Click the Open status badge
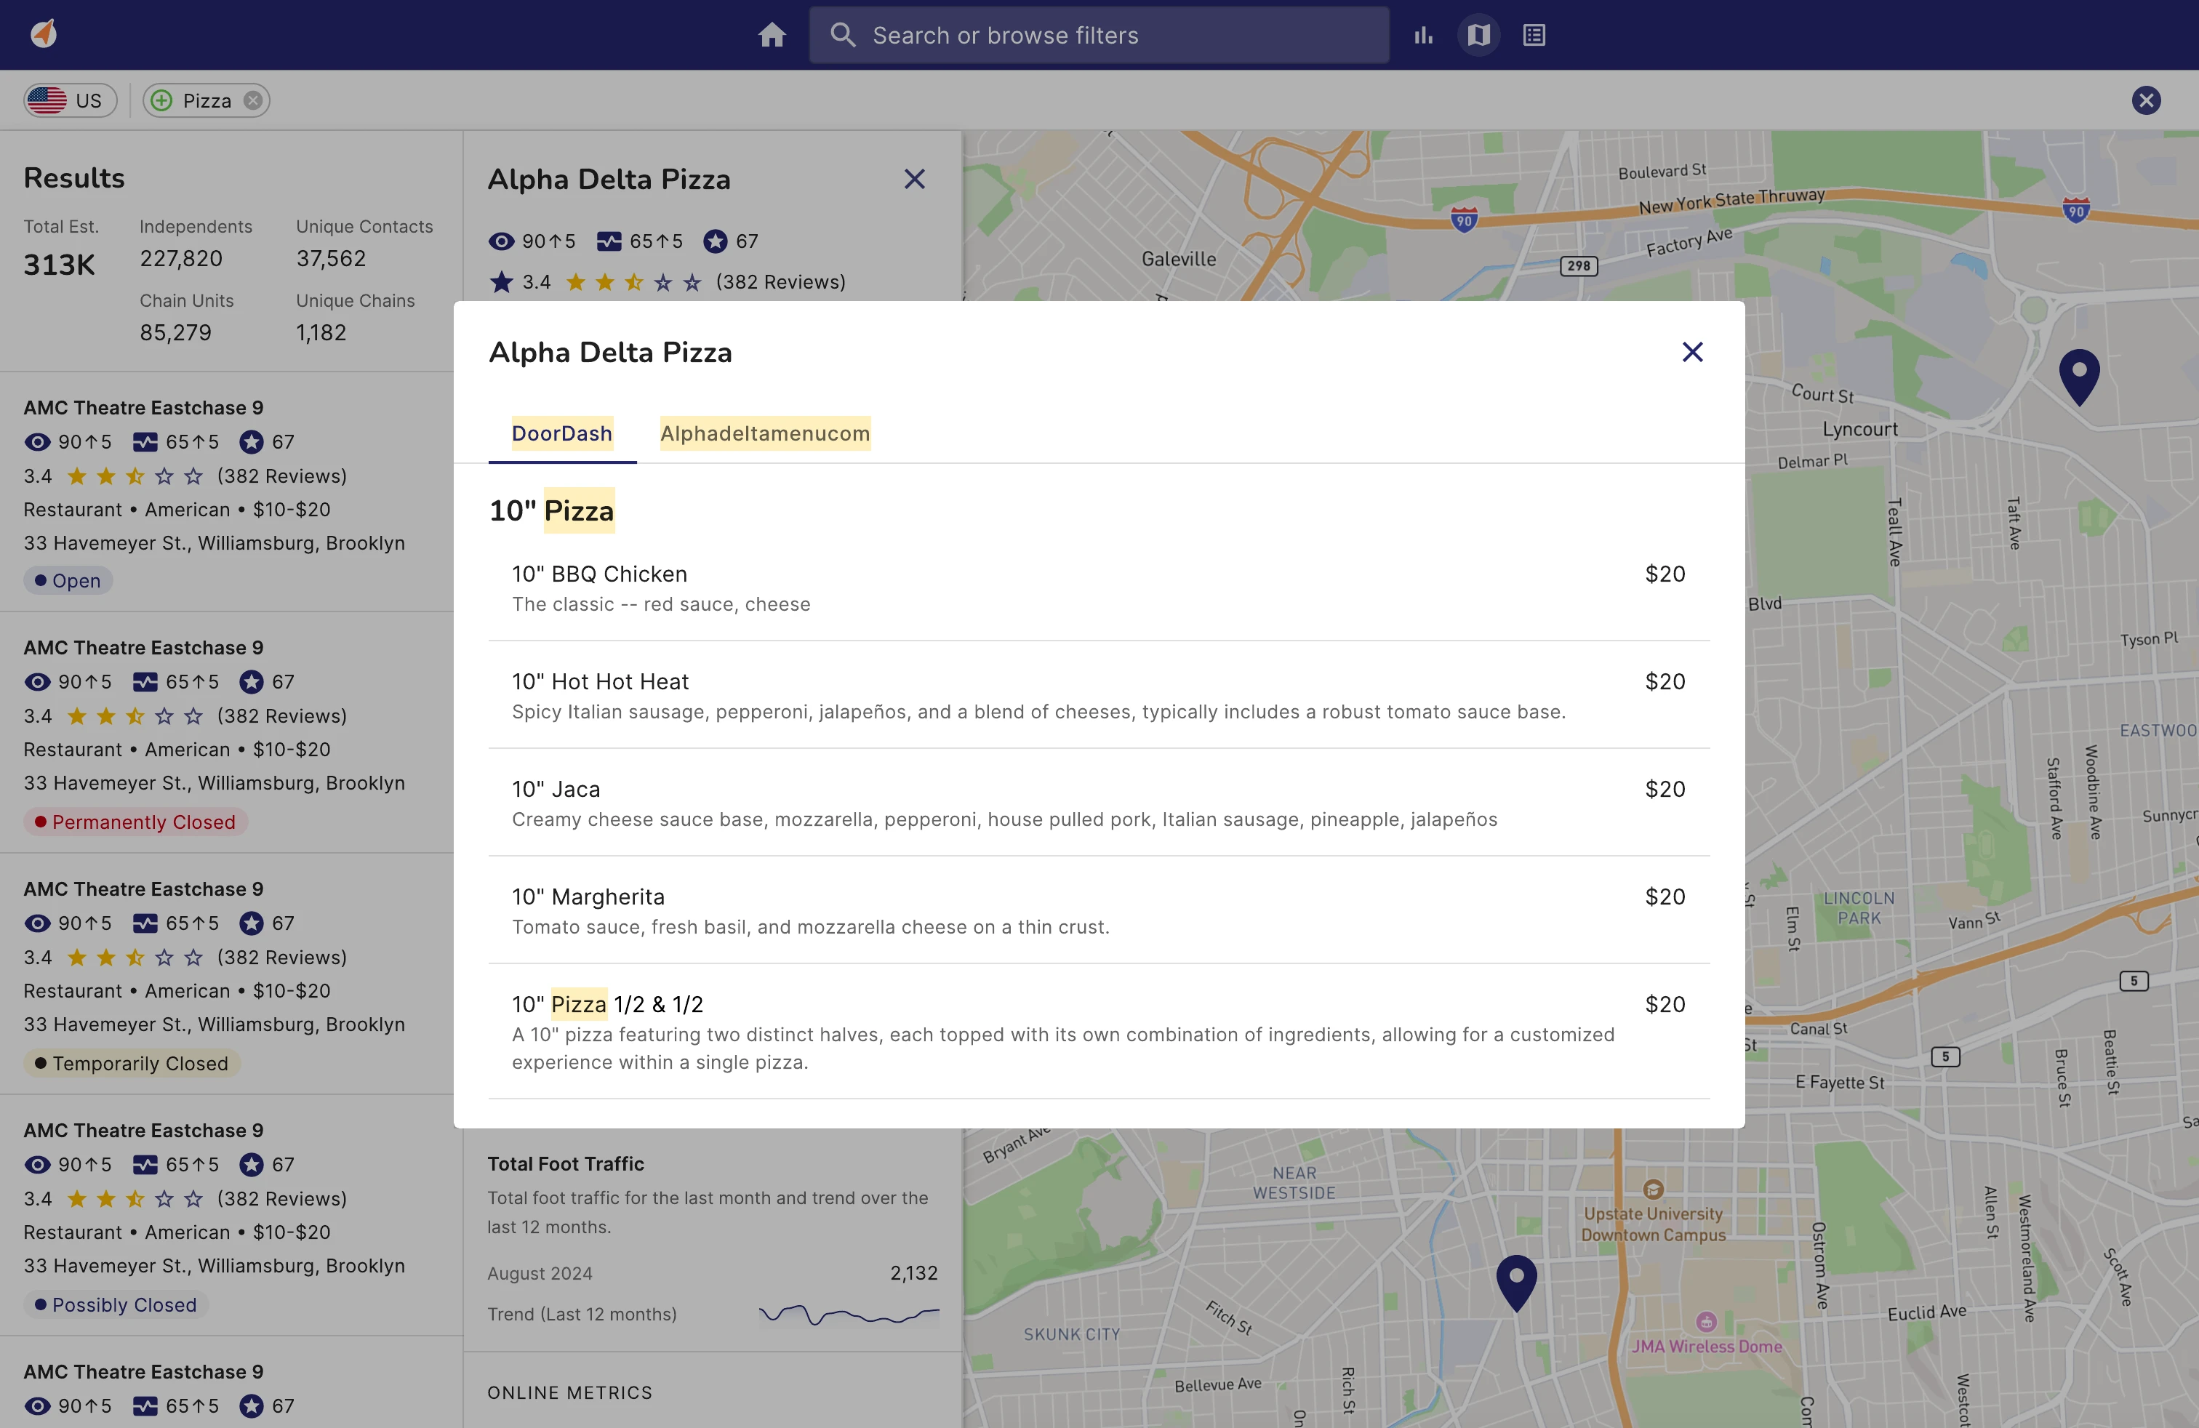The height and width of the screenshot is (1428, 2199). (68, 581)
